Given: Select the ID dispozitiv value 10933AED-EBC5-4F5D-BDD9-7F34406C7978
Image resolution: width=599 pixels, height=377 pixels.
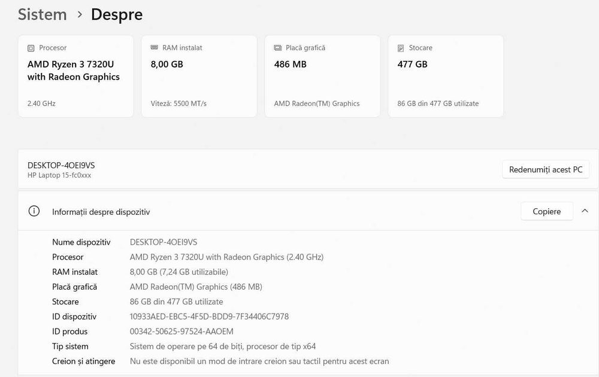Looking at the screenshot, I should pyautogui.click(x=209, y=317).
